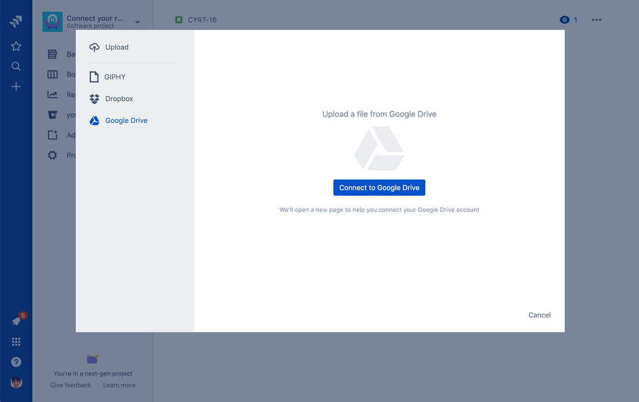Viewport: 639px width, 402px height.
Task: Open your profile avatar at bottom left
Action: tap(15, 382)
